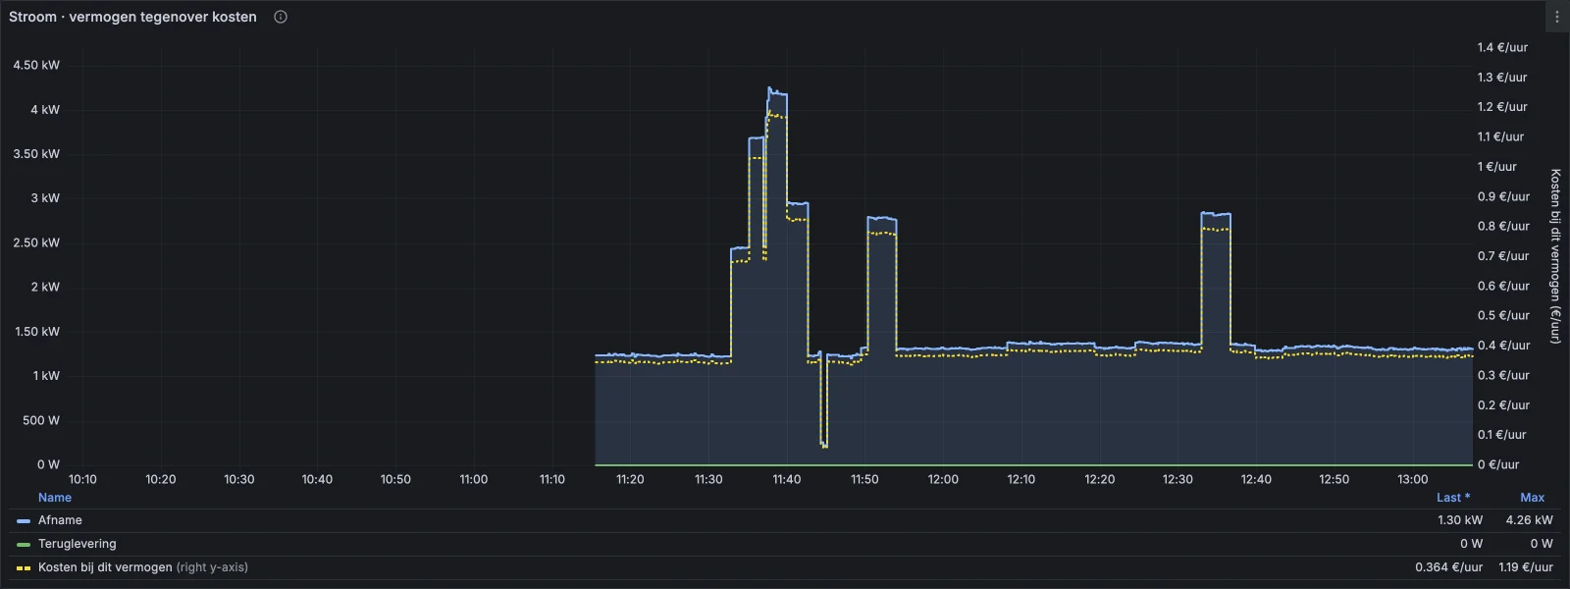
Task: Click the 0 €/uur right axis label
Action: pos(1498,465)
